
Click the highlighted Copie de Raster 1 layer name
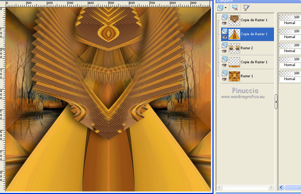[x=254, y=34]
